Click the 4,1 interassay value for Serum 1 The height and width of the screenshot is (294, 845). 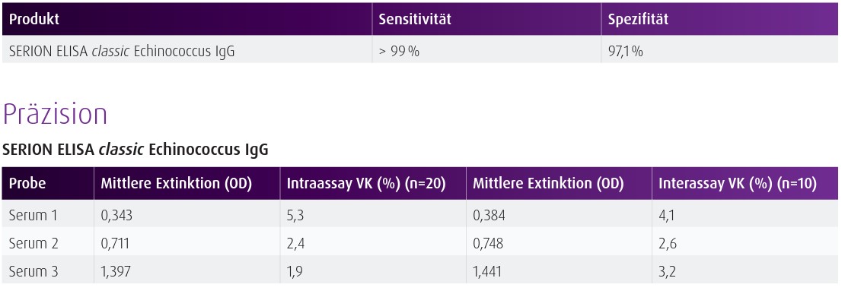(x=666, y=216)
